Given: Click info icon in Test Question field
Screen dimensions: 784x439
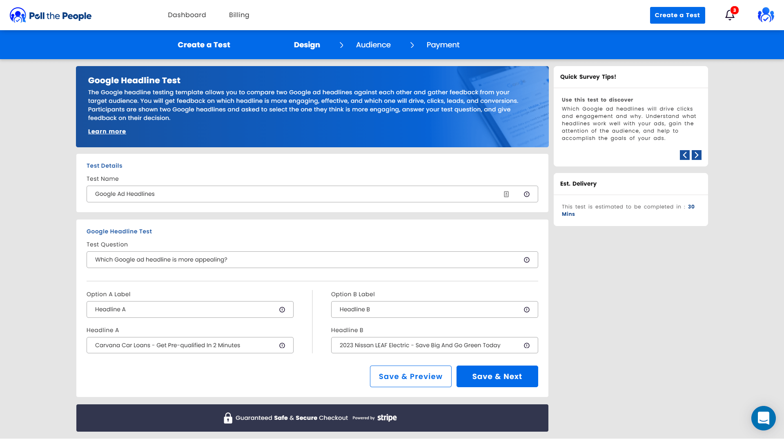Looking at the screenshot, I should click(x=527, y=260).
